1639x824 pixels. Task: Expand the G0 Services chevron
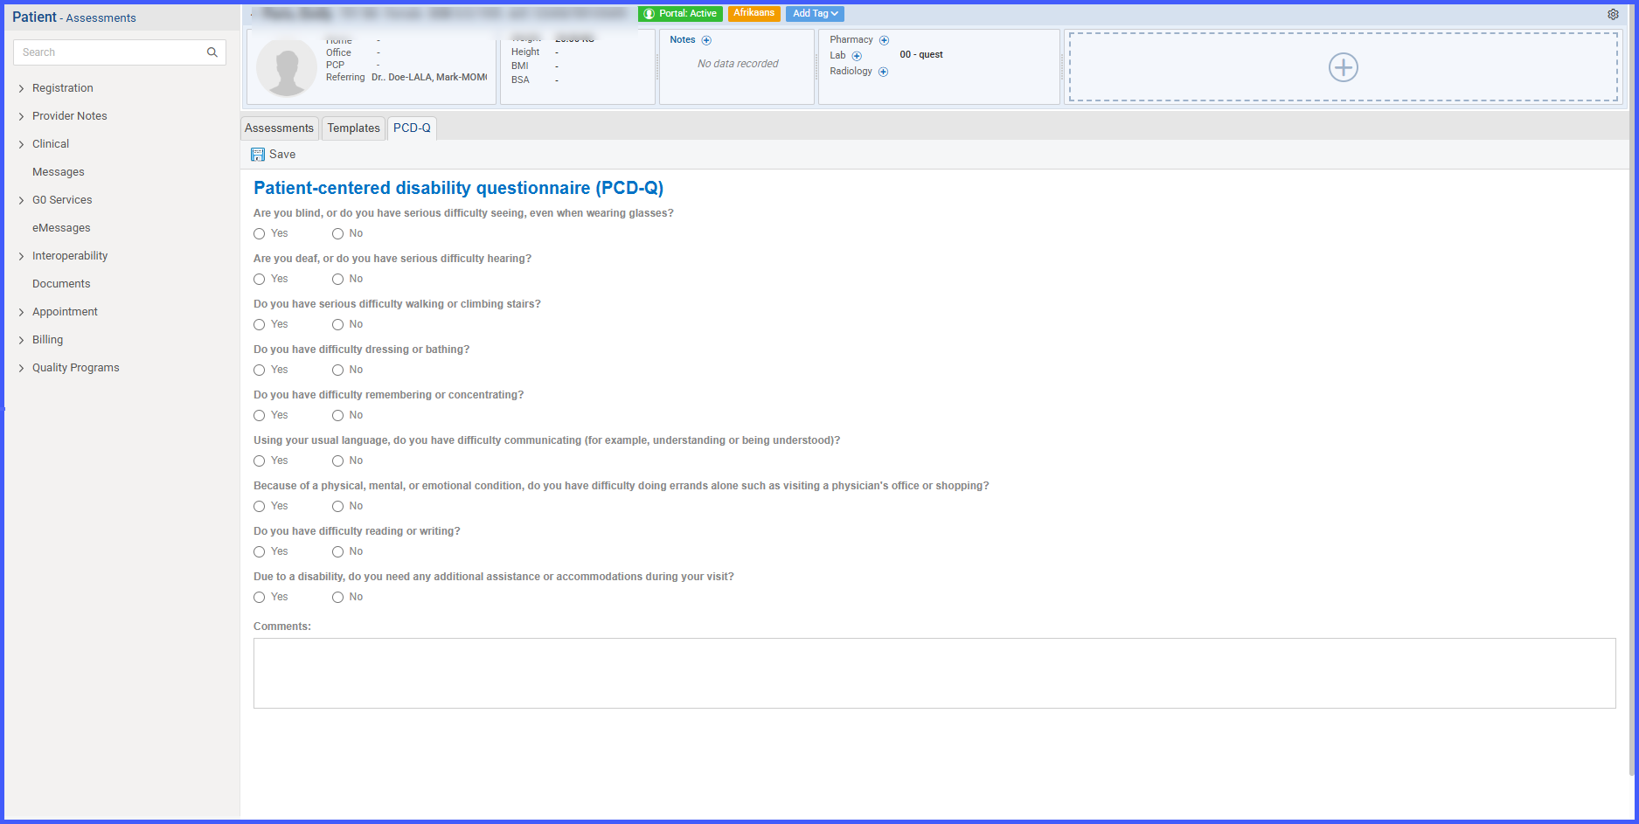(21, 200)
